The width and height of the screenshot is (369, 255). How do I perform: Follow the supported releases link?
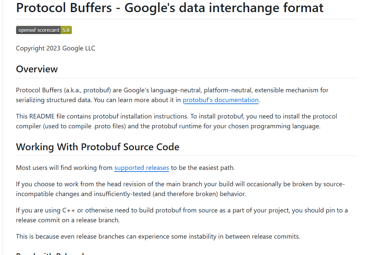[141, 168]
